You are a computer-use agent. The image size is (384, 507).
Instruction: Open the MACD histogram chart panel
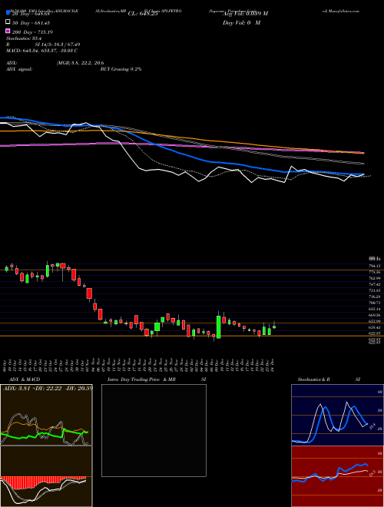pyautogui.click(x=46, y=476)
